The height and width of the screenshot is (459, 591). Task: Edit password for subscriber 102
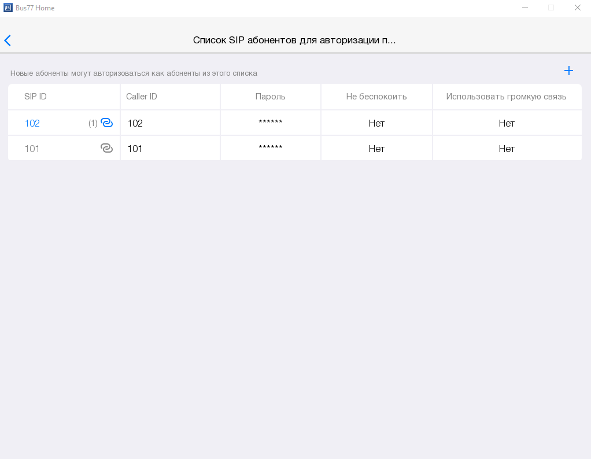click(271, 123)
